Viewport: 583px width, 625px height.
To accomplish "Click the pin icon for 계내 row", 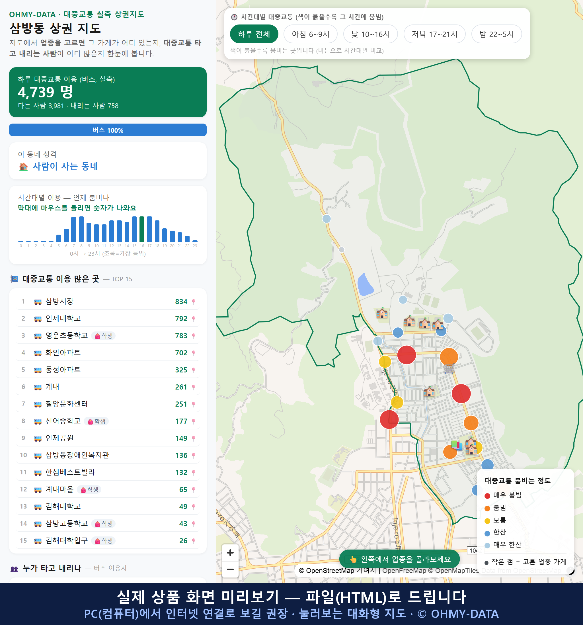I will click(x=194, y=387).
